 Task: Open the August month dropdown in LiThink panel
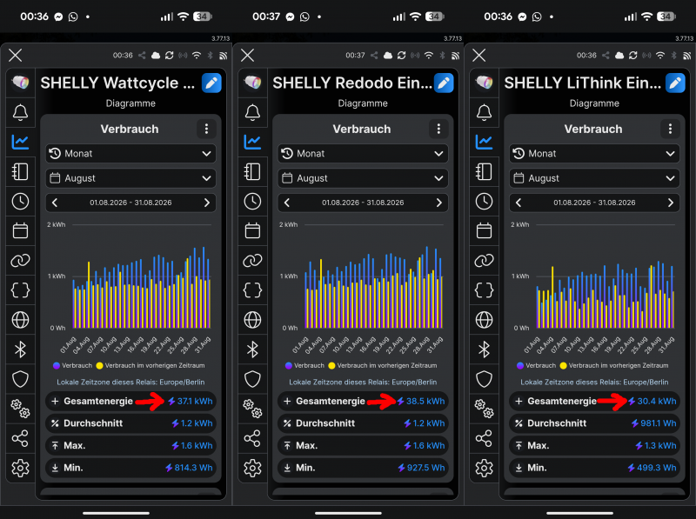click(594, 178)
